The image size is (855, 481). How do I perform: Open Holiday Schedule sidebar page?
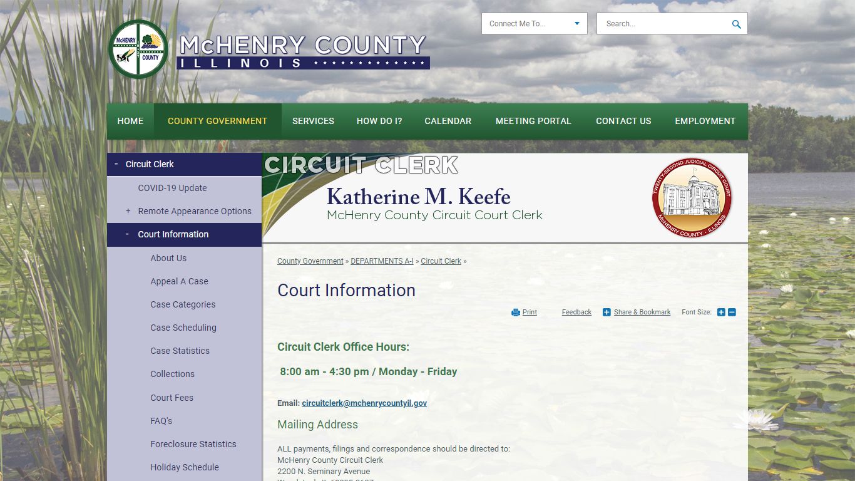185,467
